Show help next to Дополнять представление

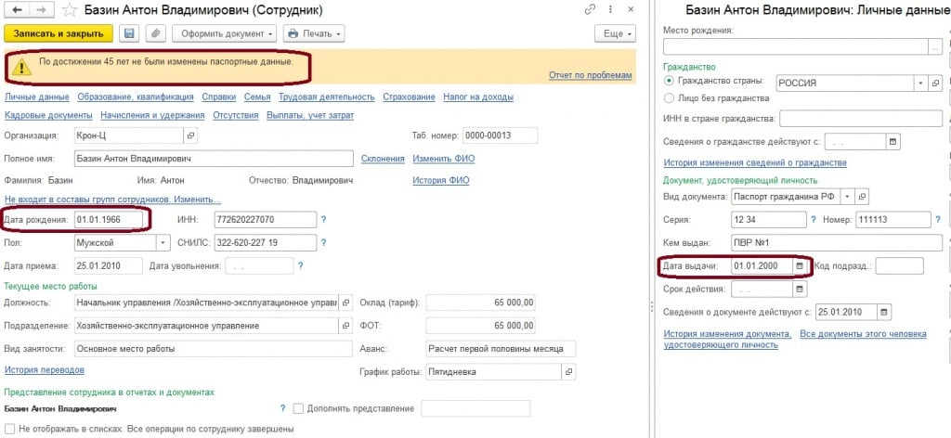(x=282, y=409)
